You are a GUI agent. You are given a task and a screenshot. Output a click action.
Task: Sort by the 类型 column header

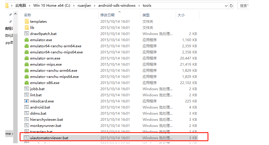point(146,15)
